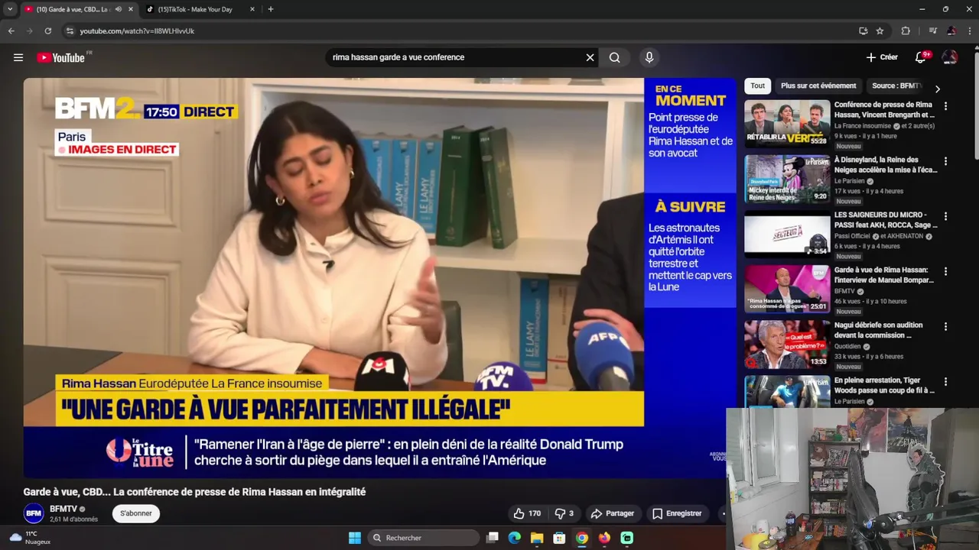Image resolution: width=979 pixels, height=550 pixels.
Task: Open LES SAIGNEURS DU MICRO video title
Action: pos(886,220)
